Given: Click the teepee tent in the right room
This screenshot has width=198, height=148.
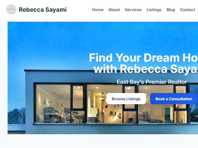Looking at the screenshot, I should [x=147, y=115].
